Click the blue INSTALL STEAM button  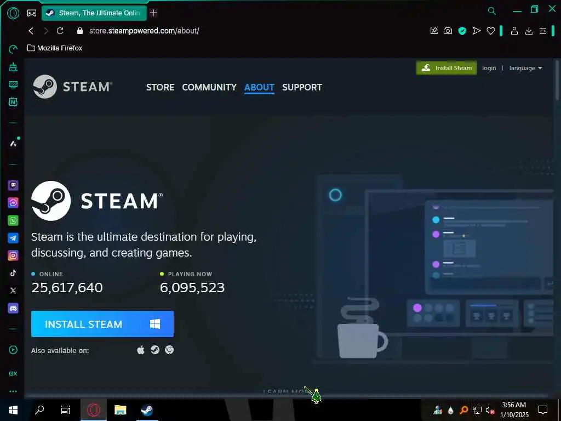(x=102, y=324)
